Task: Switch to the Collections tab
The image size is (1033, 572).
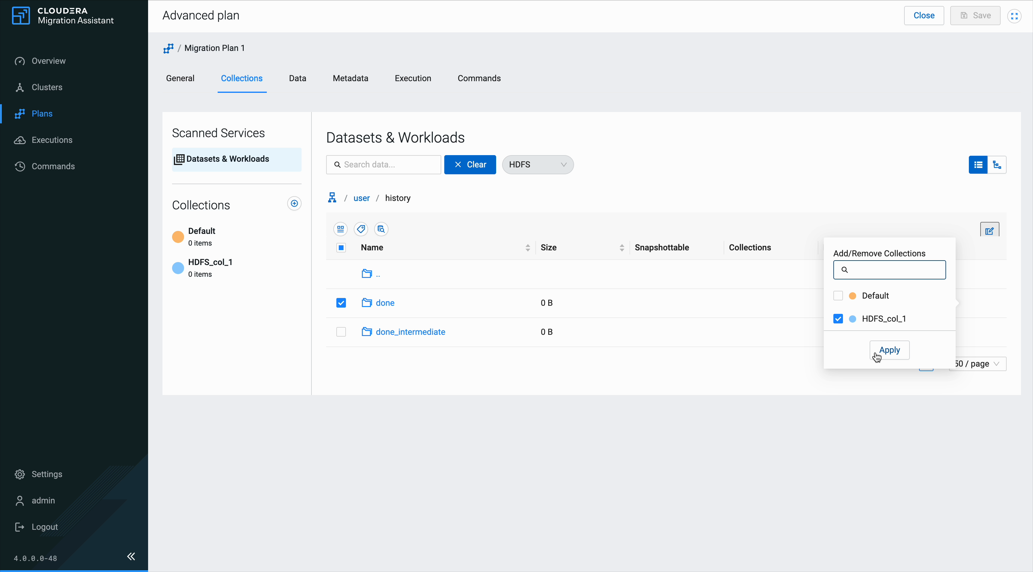Action: [x=242, y=78]
